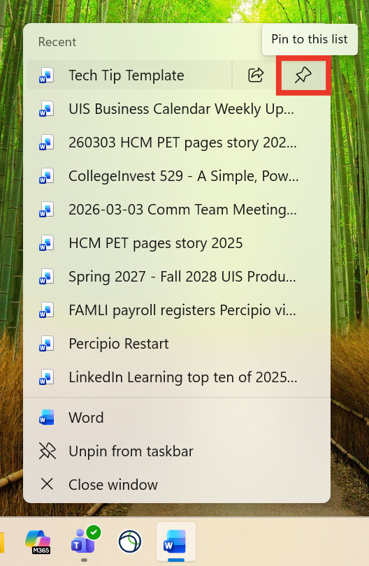Viewport: 369px width, 566px height.
Task: Select Unpin from taskbar
Action: (x=177, y=451)
